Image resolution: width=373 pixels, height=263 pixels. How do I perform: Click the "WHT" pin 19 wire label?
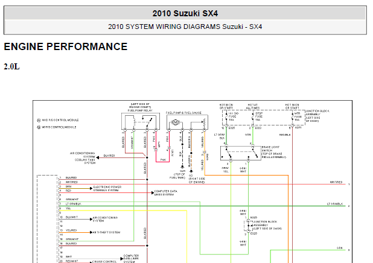(x=69, y=257)
